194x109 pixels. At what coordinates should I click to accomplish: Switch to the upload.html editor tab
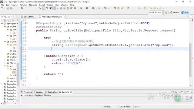pos(29,17)
